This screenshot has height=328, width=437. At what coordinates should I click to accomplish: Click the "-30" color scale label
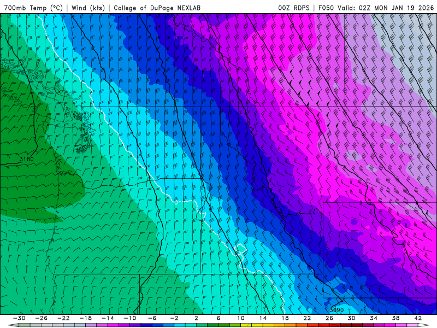[x=19, y=318]
